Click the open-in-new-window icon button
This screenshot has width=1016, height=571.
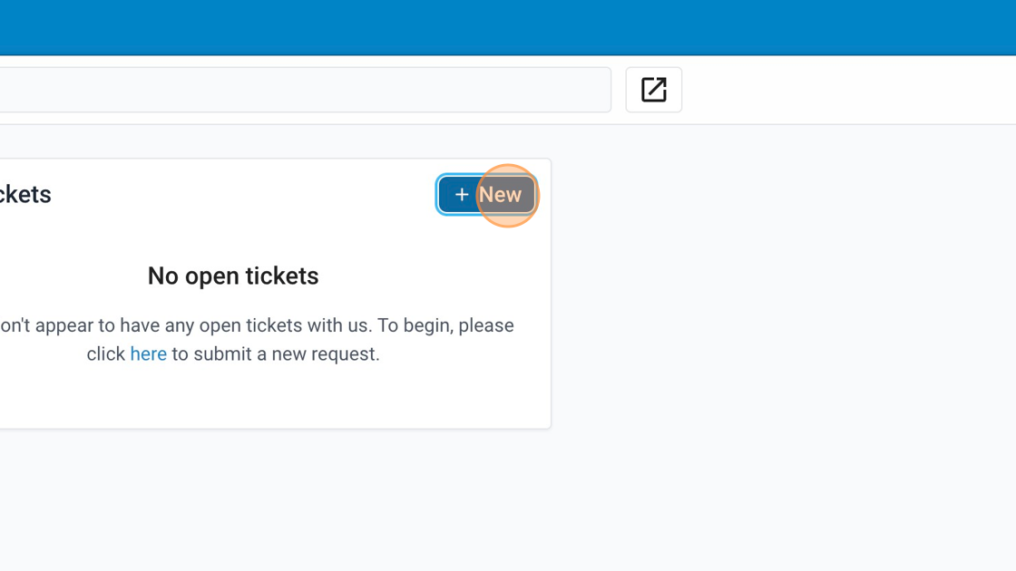point(653,90)
